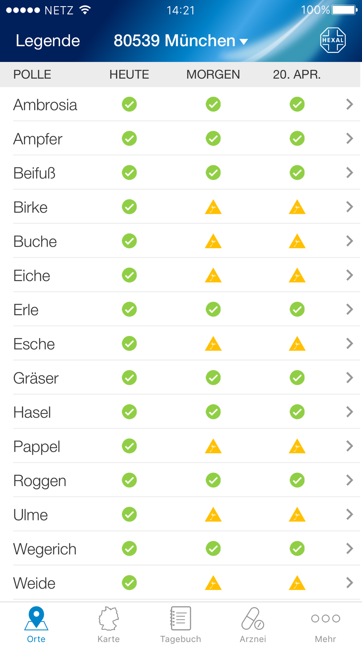The width and height of the screenshot is (362, 645).
Task: Select the Pappel pollen row
Action: 181,446
